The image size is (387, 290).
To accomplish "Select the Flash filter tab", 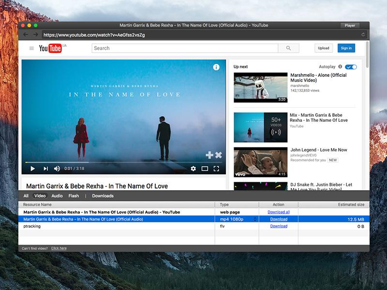I will coord(74,196).
